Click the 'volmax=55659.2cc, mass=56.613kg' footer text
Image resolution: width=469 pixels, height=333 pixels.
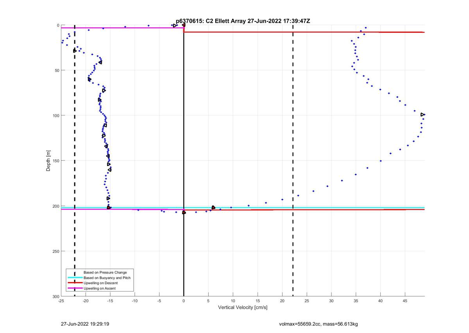point(318,324)
